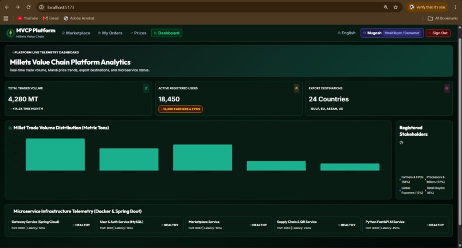The width and height of the screenshot is (462, 248).
Task: Click the 24 Countries value
Action: 328,99
